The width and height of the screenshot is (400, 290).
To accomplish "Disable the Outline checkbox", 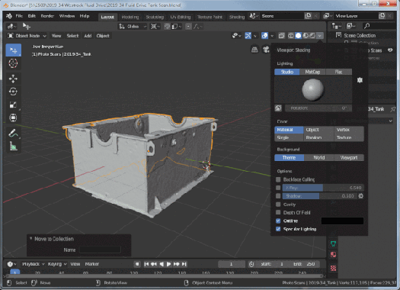I will click(278, 221).
